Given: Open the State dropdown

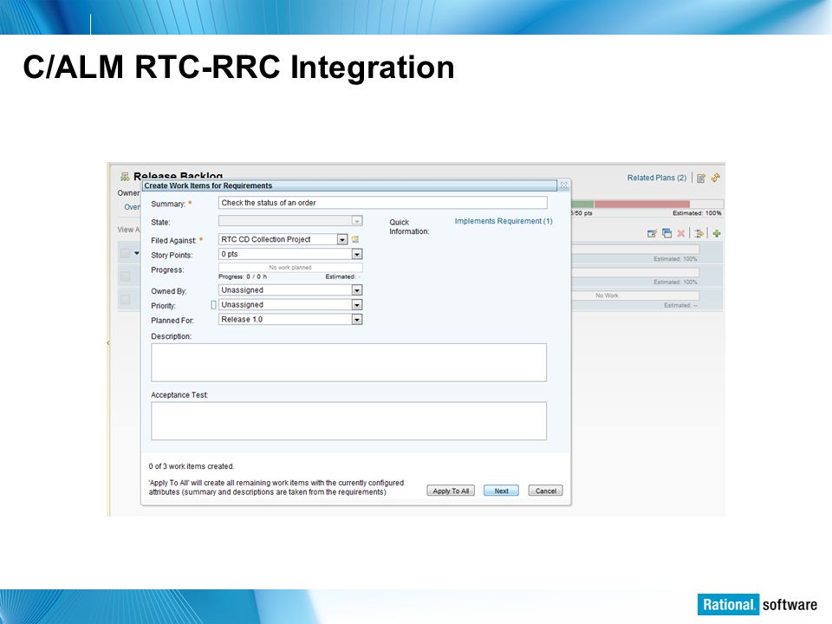Looking at the screenshot, I should coord(357,221).
